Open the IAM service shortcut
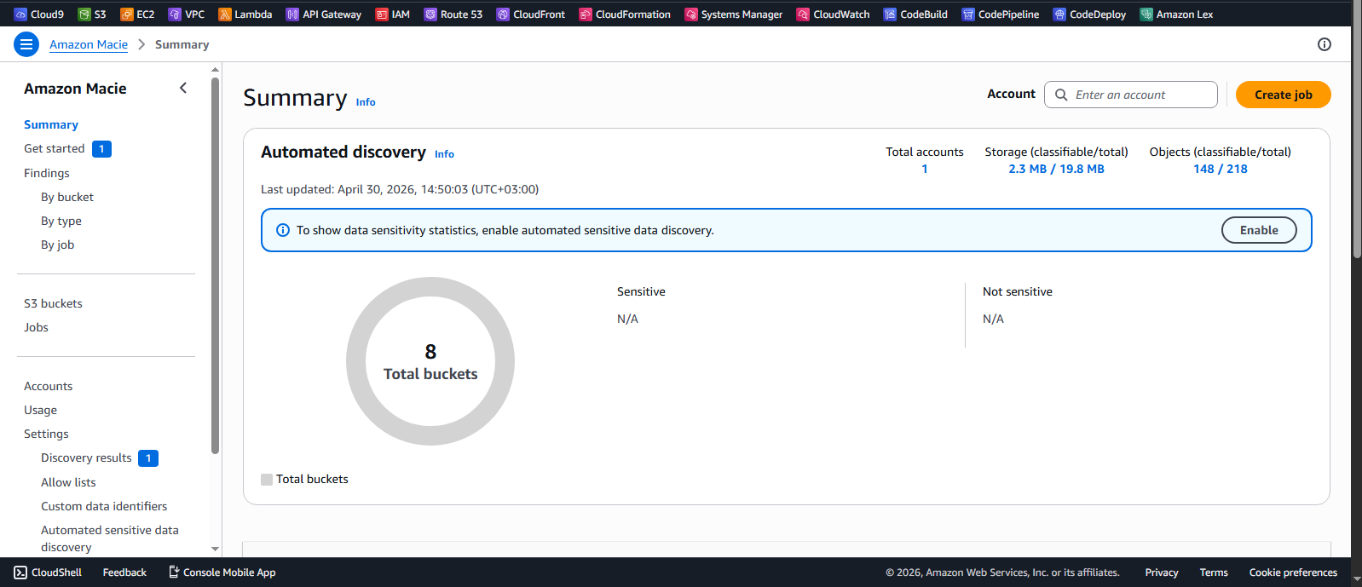 pos(393,14)
